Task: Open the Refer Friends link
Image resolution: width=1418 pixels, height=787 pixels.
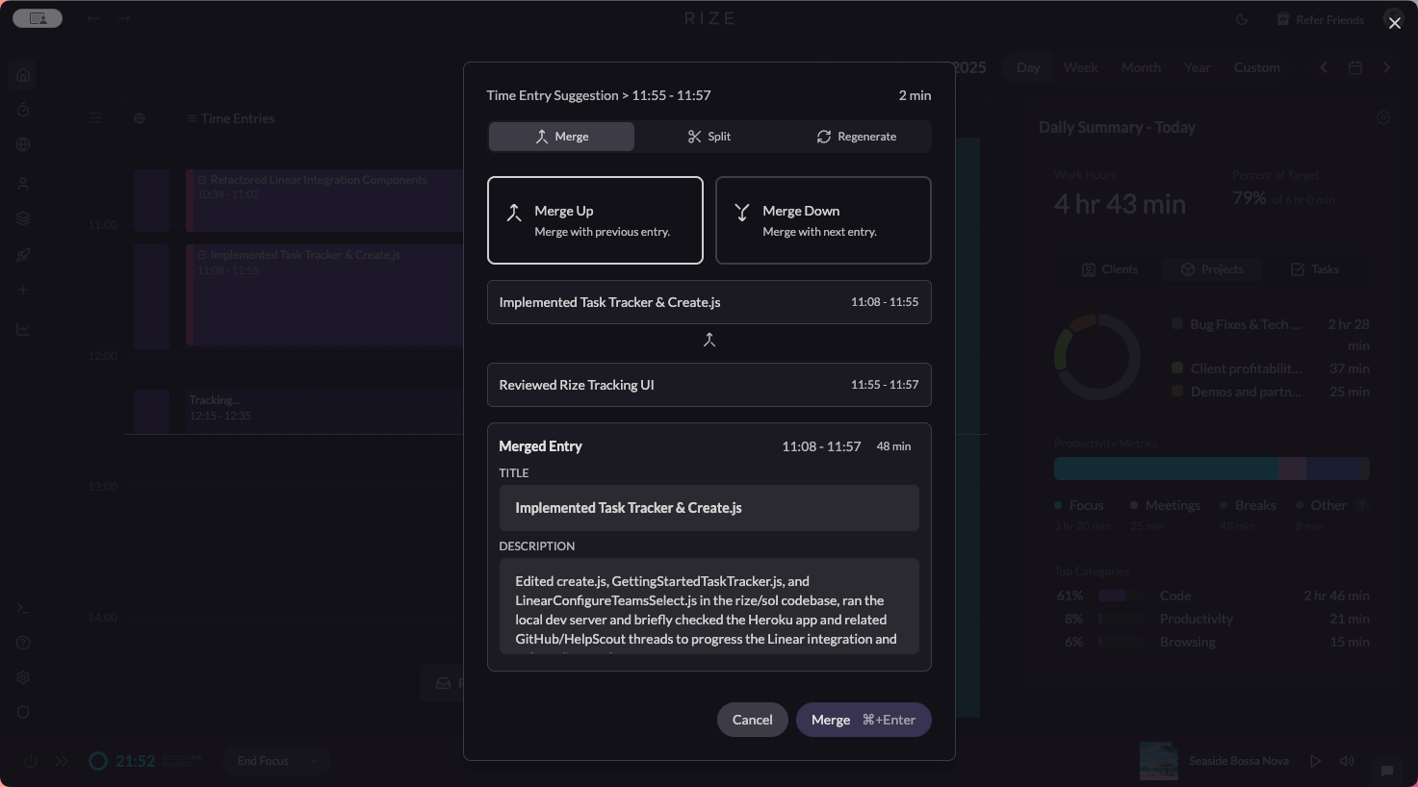Action: [x=1320, y=19]
